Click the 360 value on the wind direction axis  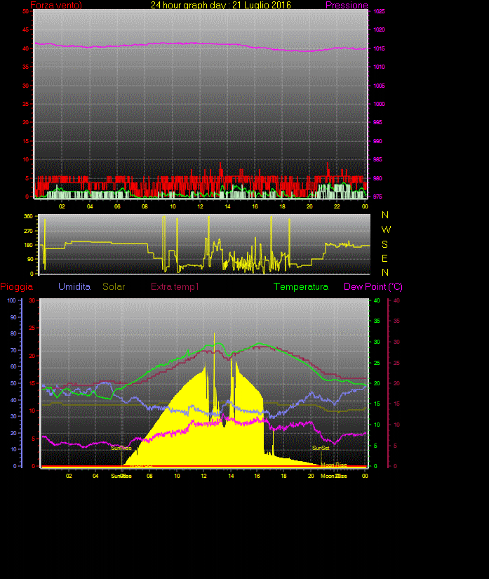[29, 217]
